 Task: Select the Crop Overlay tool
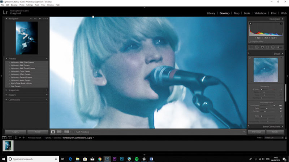click(x=251, y=47)
